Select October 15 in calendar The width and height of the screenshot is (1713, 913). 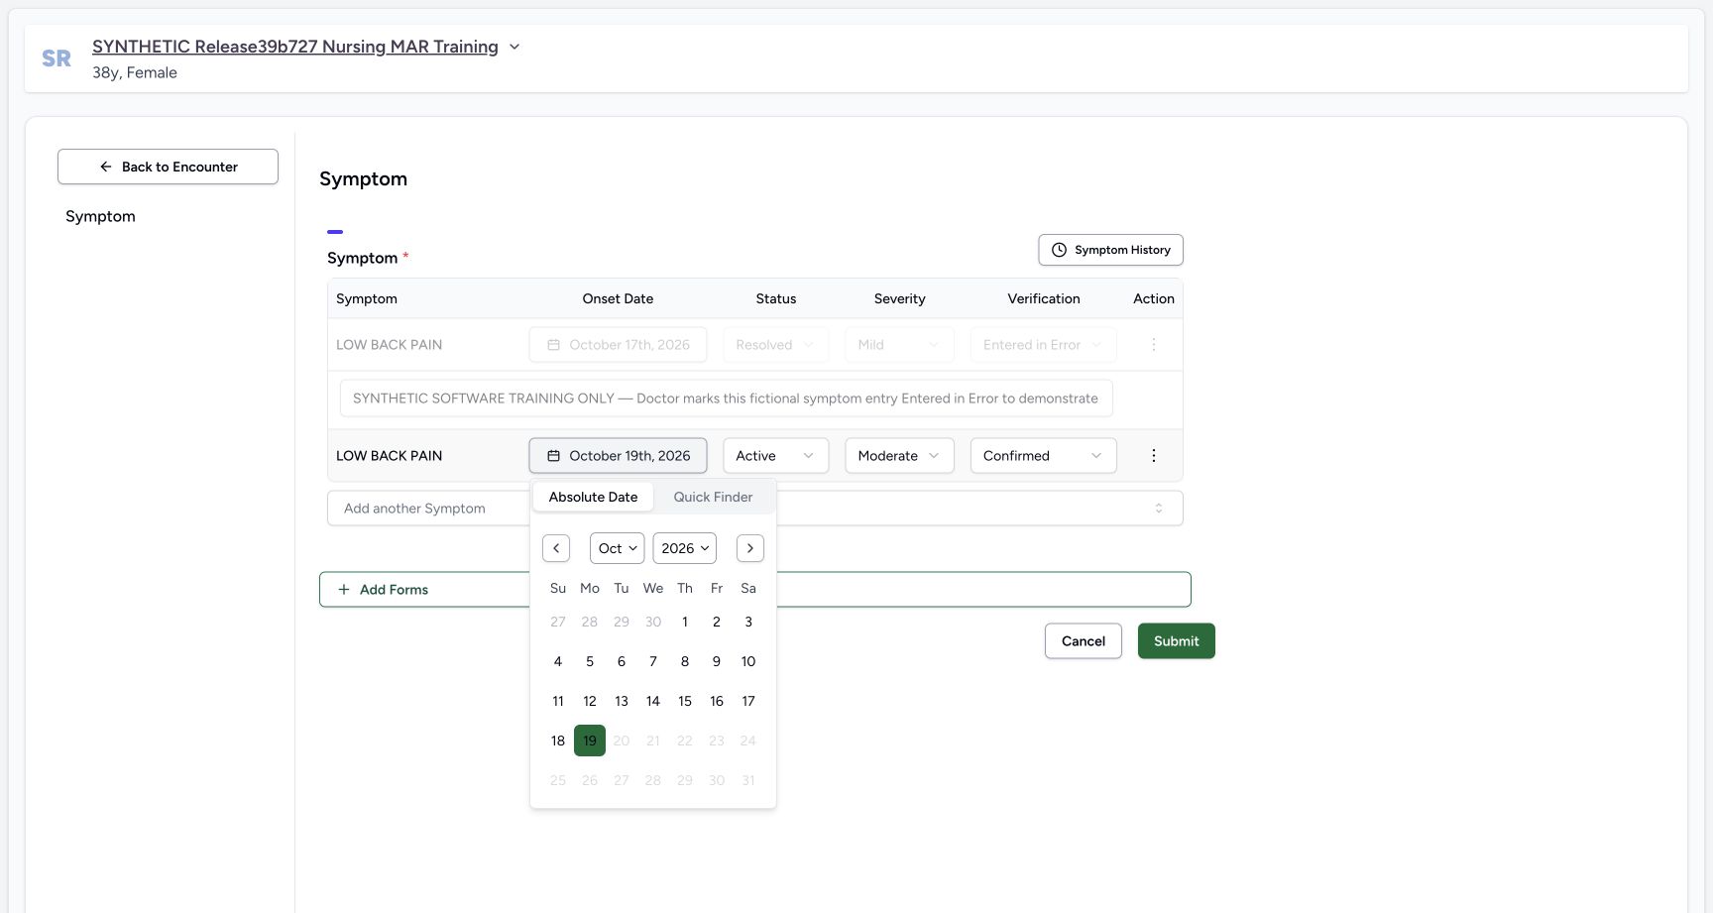click(x=685, y=701)
